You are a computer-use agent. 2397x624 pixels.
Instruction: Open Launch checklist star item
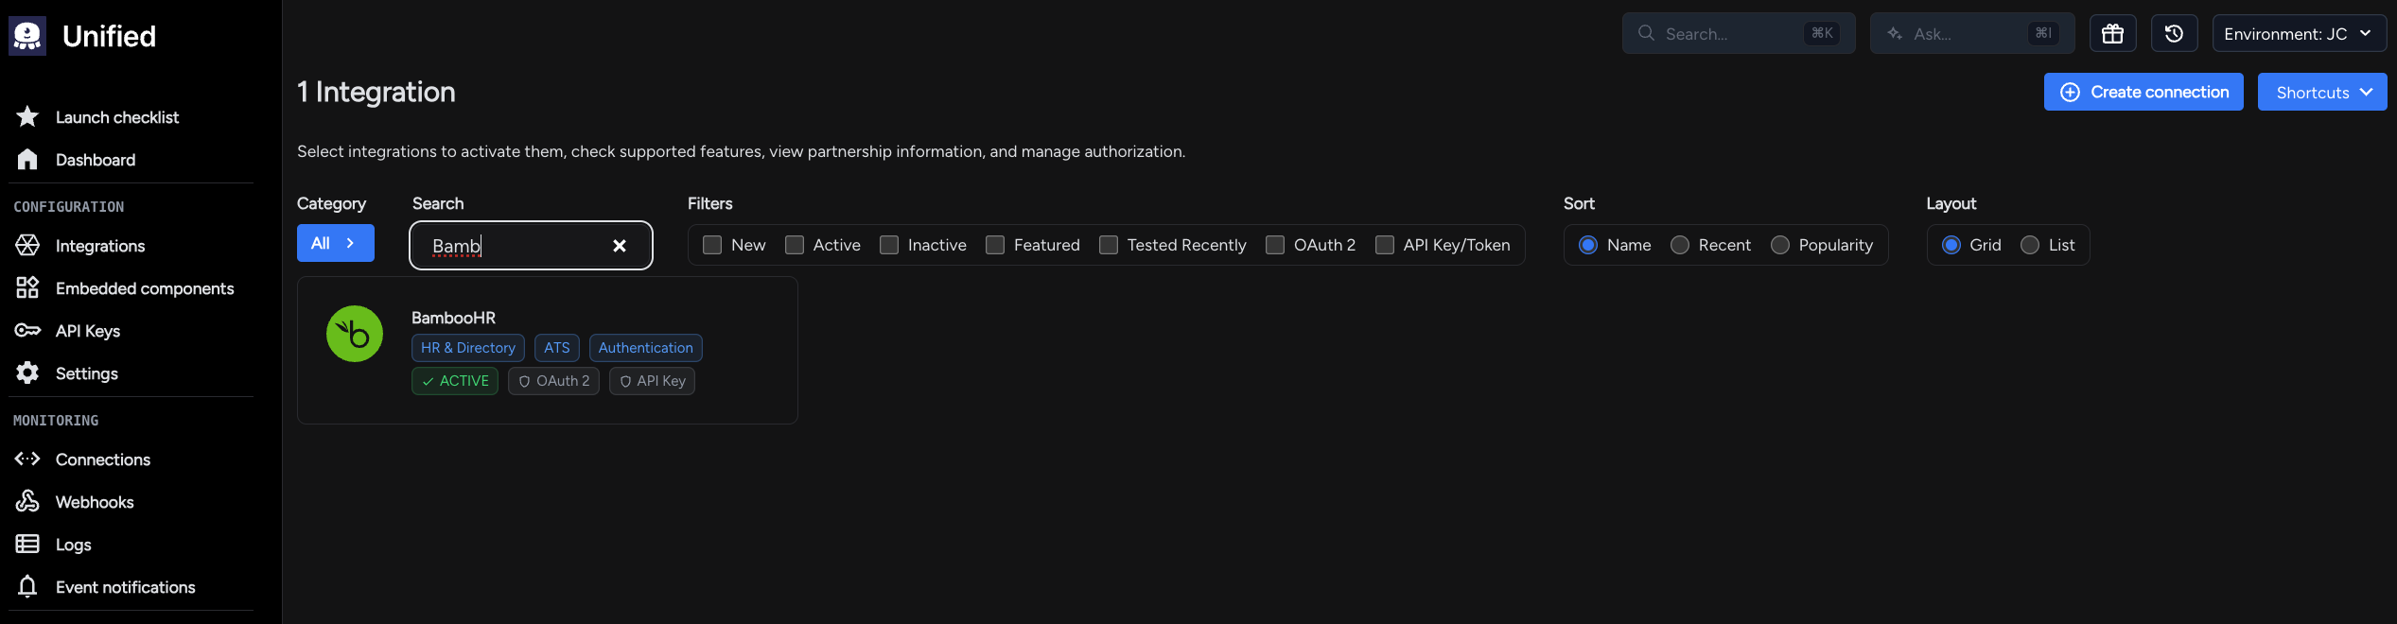point(98,117)
